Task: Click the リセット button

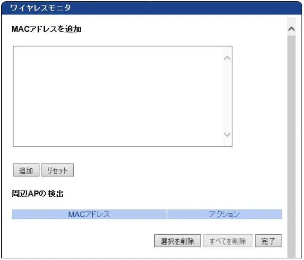Action: pos(58,170)
